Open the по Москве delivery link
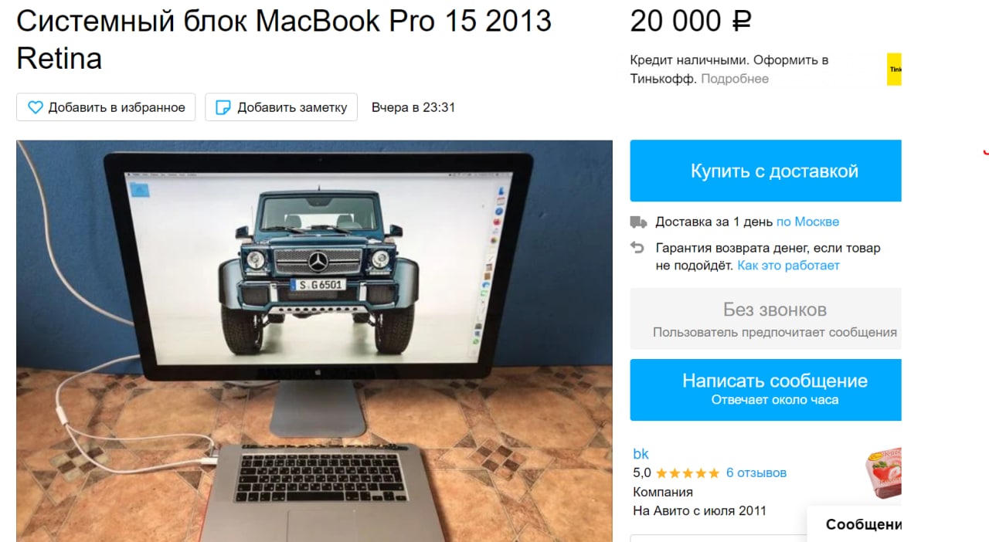989x542 pixels. point(807,222)
